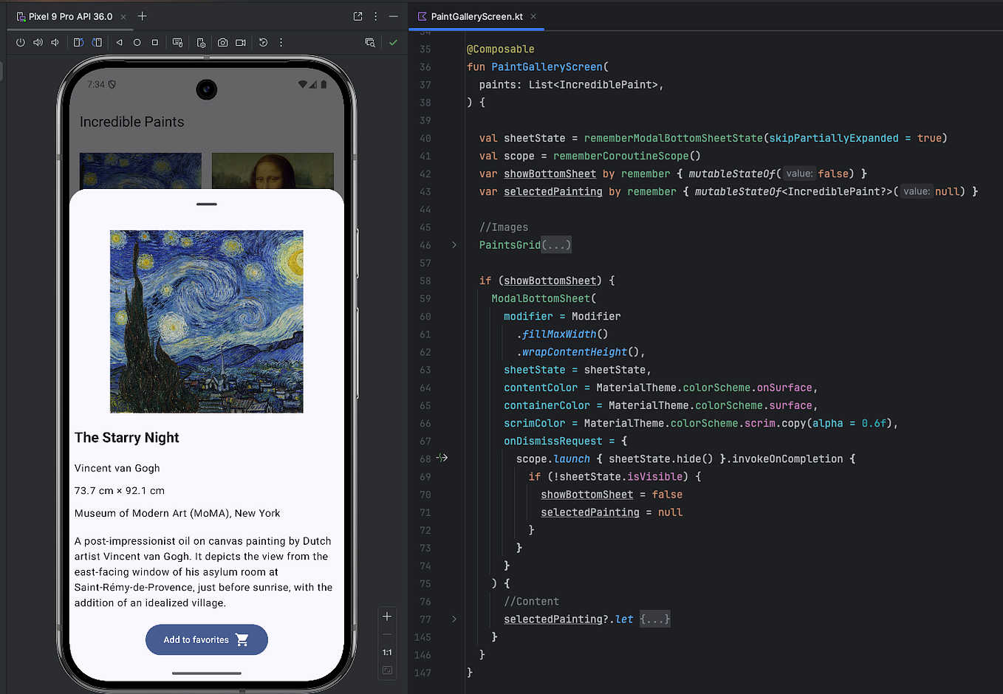
Task: Fit the device screen to window
Action: [x=387, y=670]
